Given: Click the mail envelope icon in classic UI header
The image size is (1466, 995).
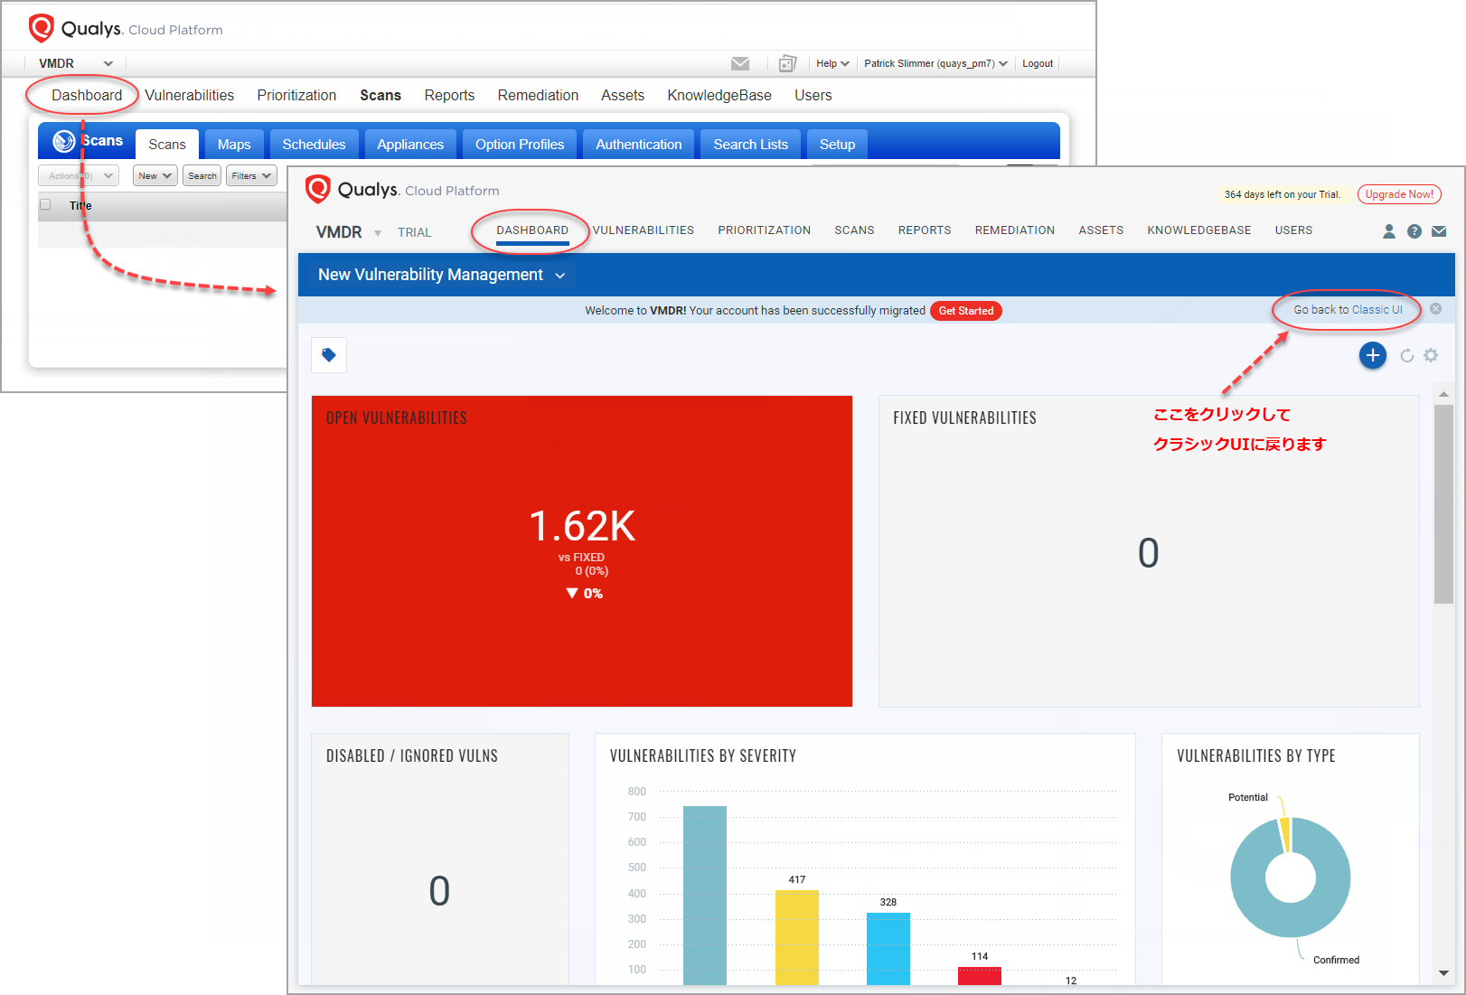Looking at the screenshot, I should click(740, 63).
